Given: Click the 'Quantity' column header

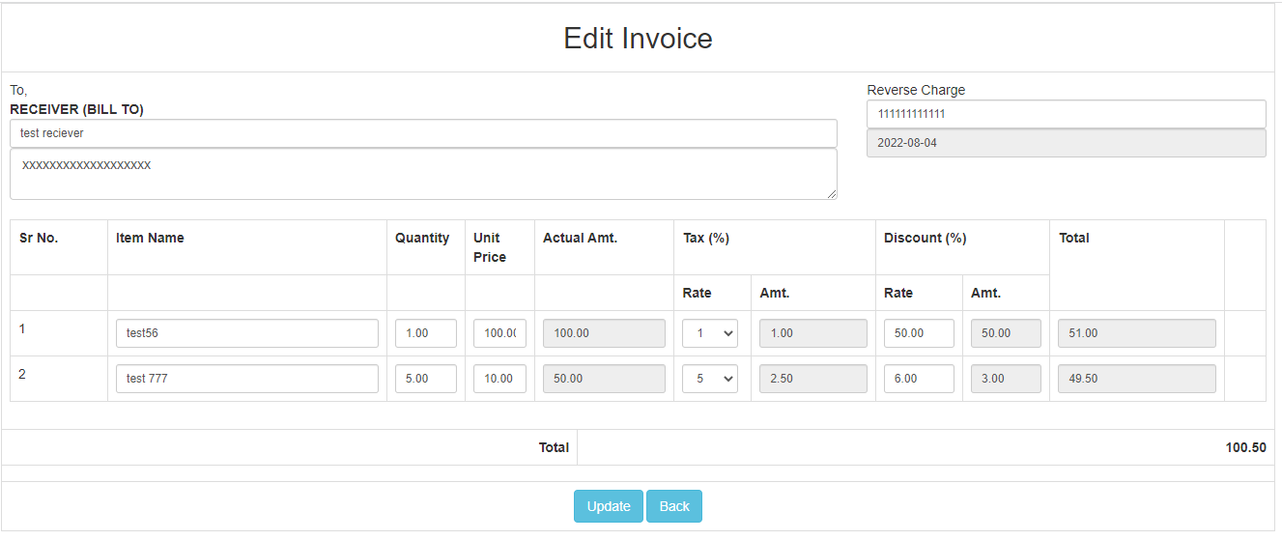Looking at the screenshot, I should pyautogui.click(x=422, y=238).
